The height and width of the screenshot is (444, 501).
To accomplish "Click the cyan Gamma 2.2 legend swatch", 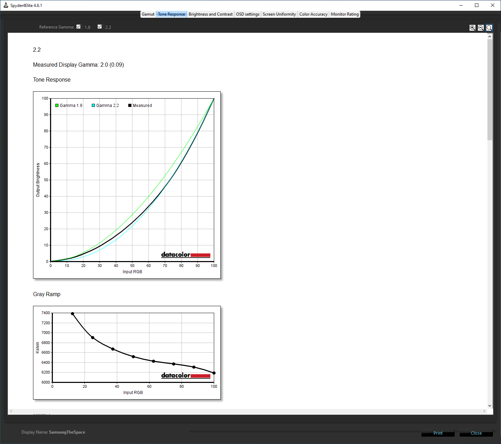I will (x=94, y=106).
